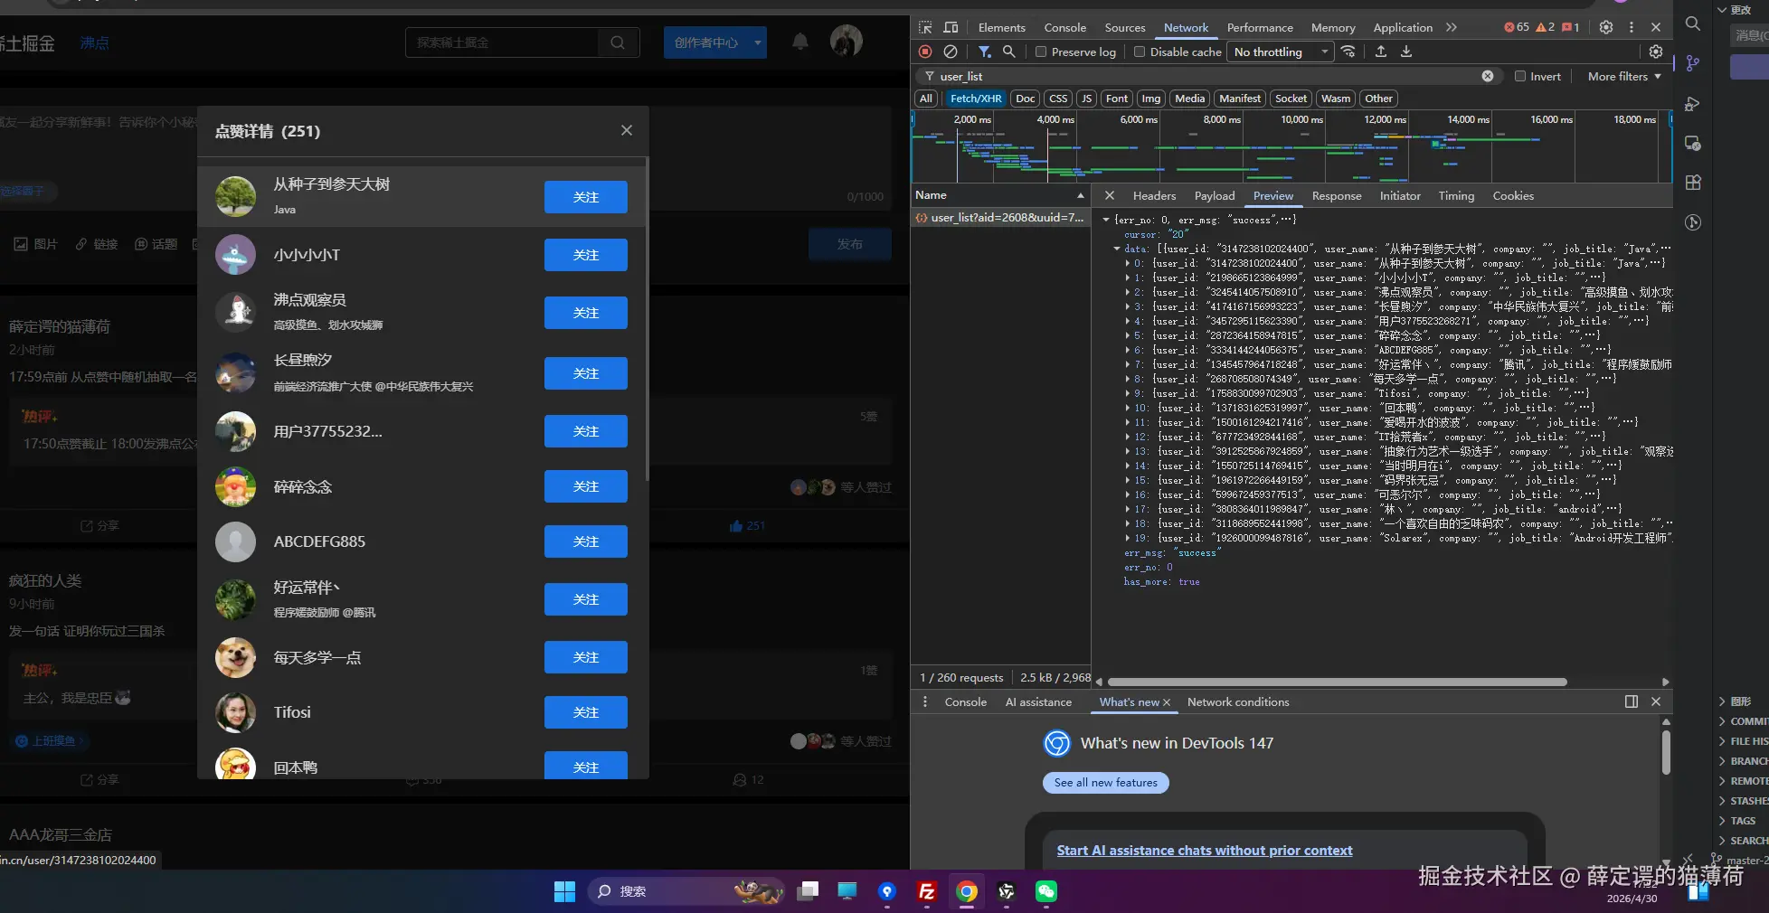Toggle the device toolbar icon in DevTools
1769x913 pixels.
pyautogui.click(x=951, y=27)
